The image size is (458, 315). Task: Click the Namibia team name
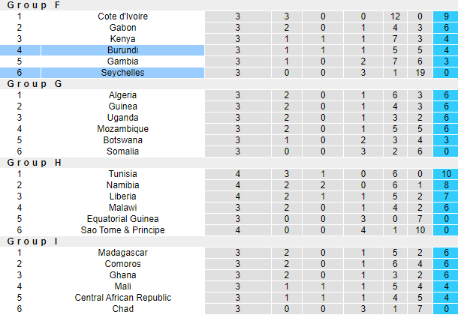122,185
